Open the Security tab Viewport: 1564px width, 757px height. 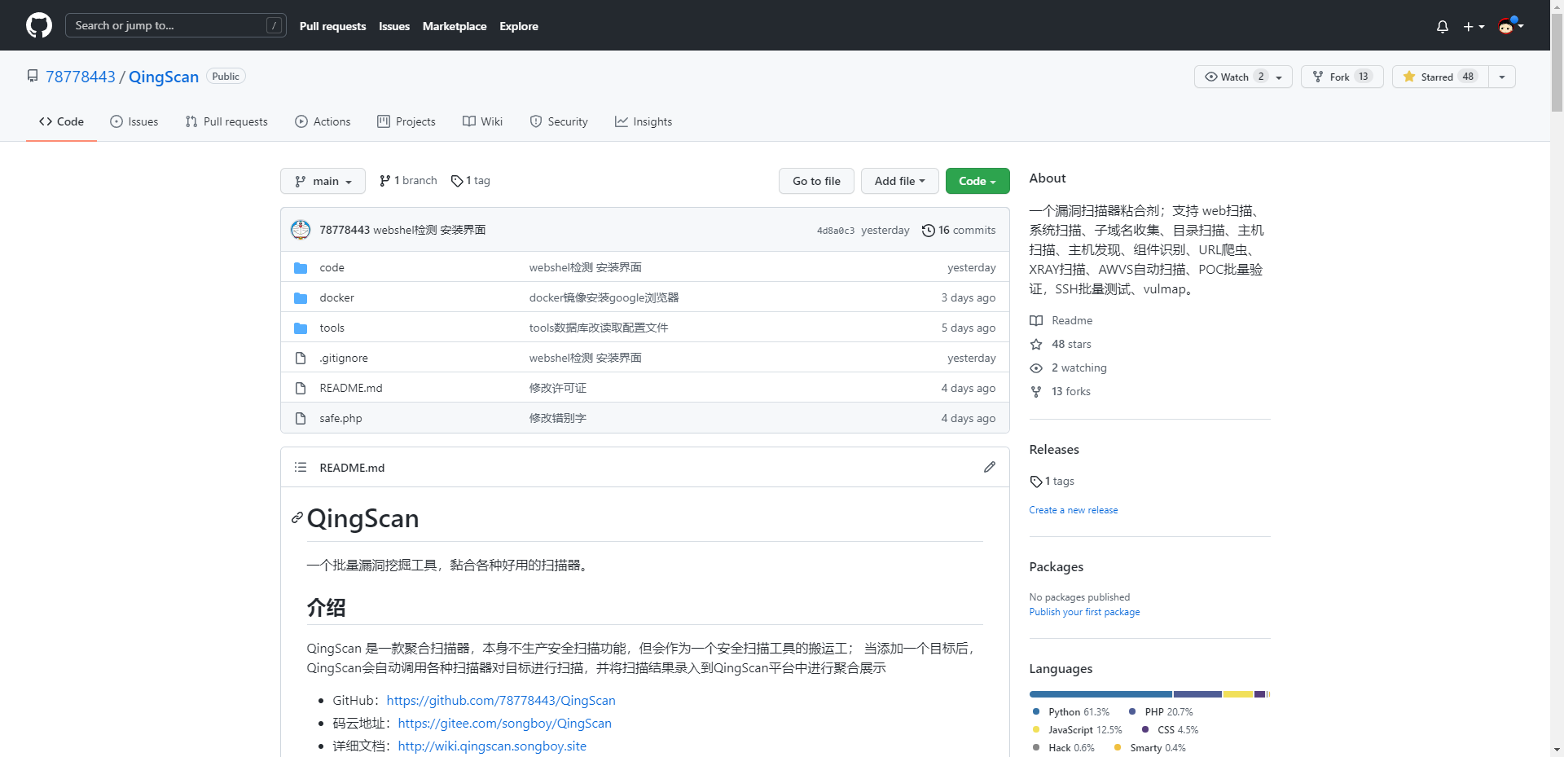[x=559, y=121]
